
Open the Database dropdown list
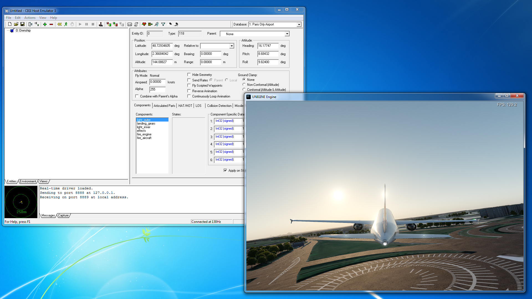[299, 25]
